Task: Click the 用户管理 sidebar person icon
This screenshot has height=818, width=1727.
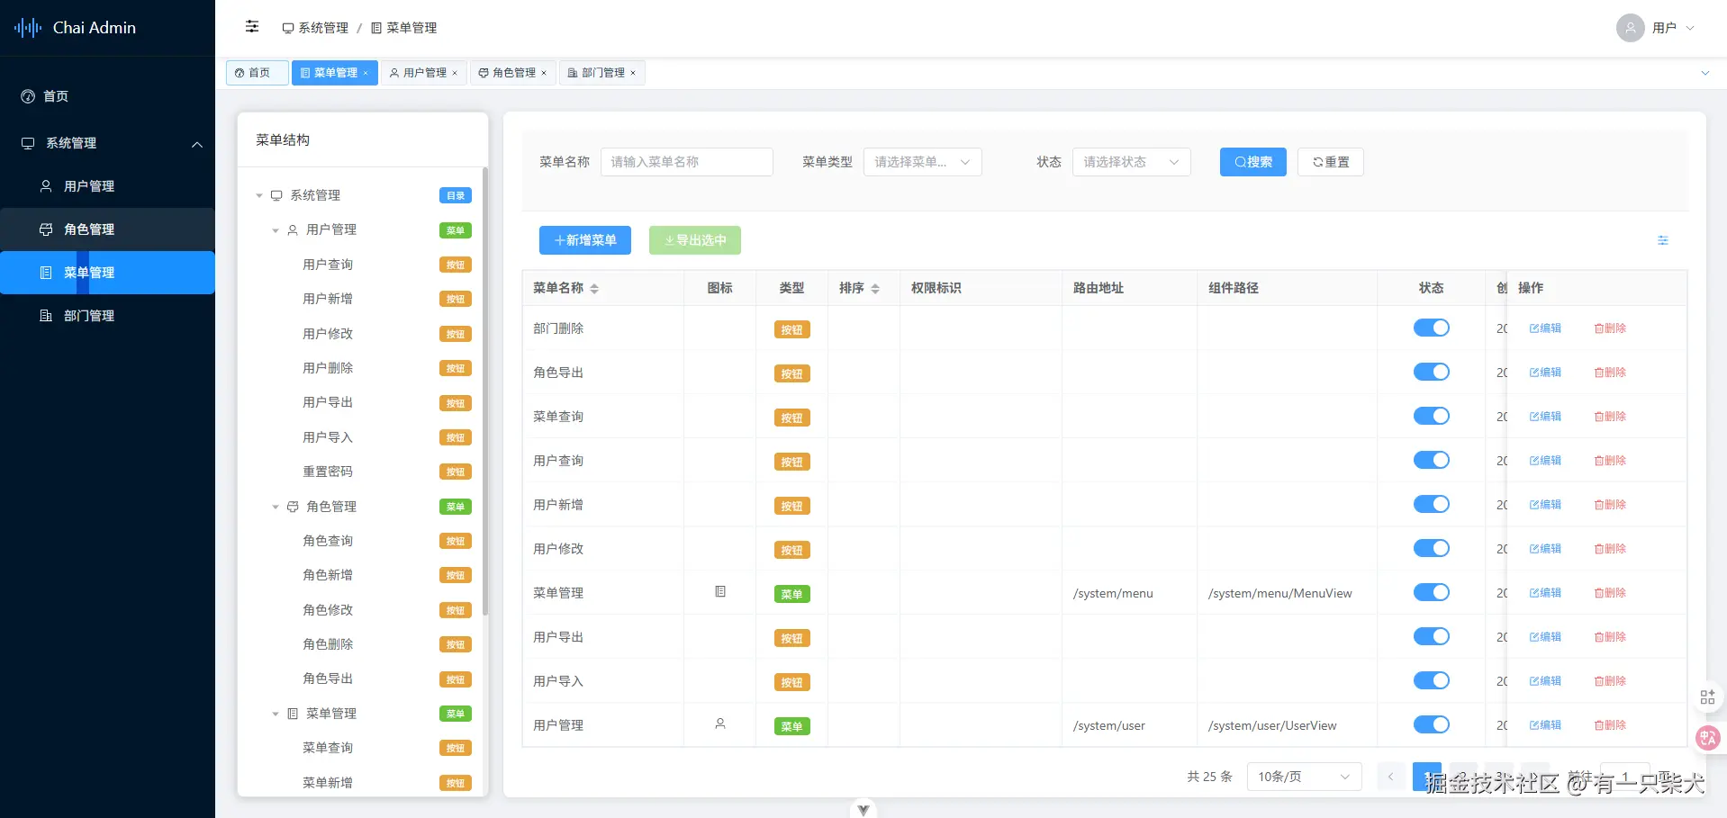Action: point(46,186)
